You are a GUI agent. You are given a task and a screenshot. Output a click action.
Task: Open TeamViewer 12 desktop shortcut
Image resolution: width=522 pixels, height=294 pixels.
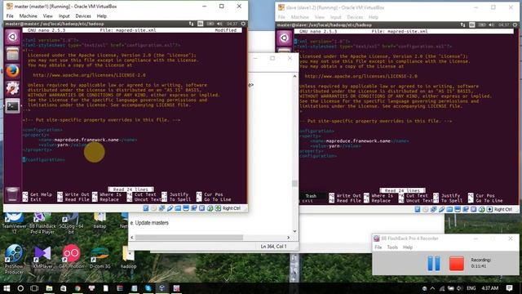pos(14,222)
